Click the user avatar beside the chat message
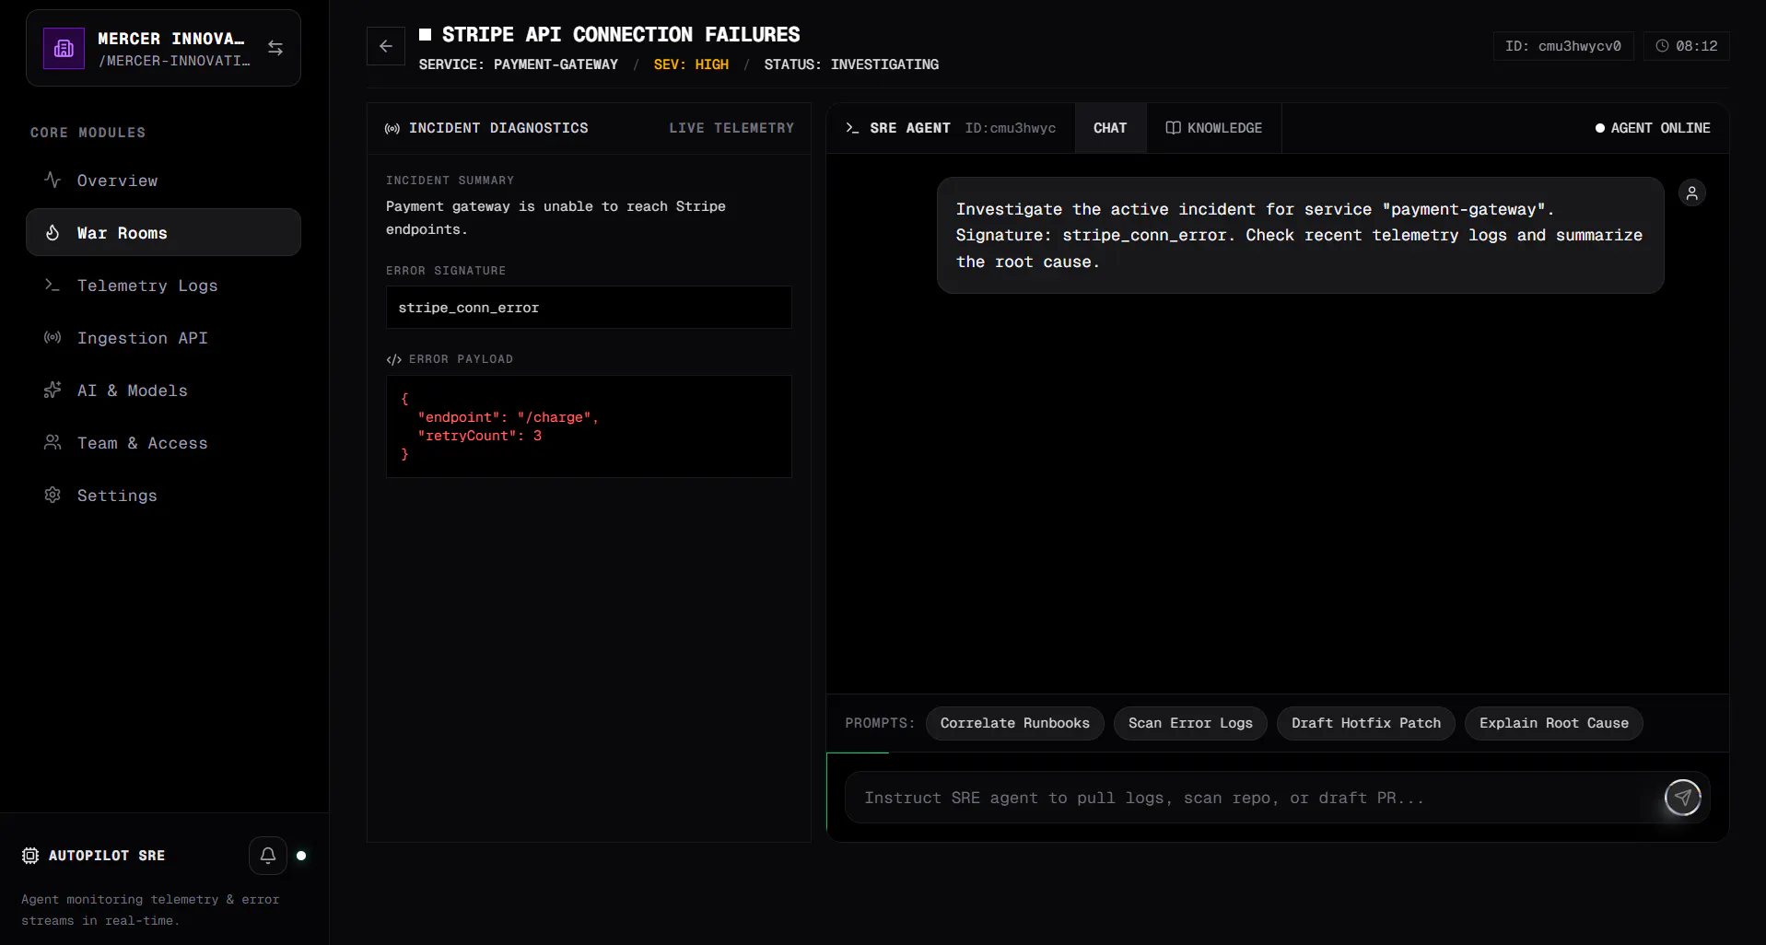Image resolution: width=1766 pixels, height=945 pixels. 1692,192
